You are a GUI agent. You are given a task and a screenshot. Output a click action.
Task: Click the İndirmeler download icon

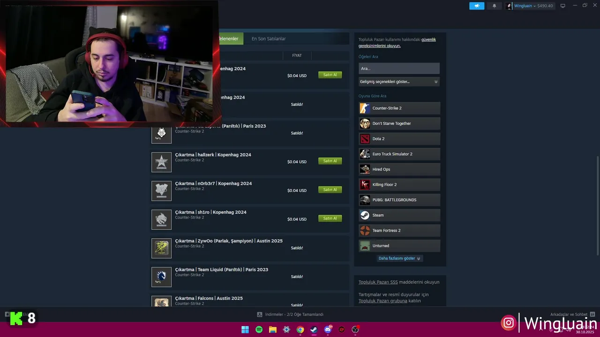[259, 315]
